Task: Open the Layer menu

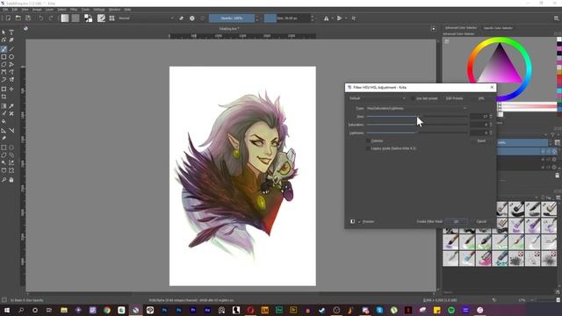Action: coord(49,10)
